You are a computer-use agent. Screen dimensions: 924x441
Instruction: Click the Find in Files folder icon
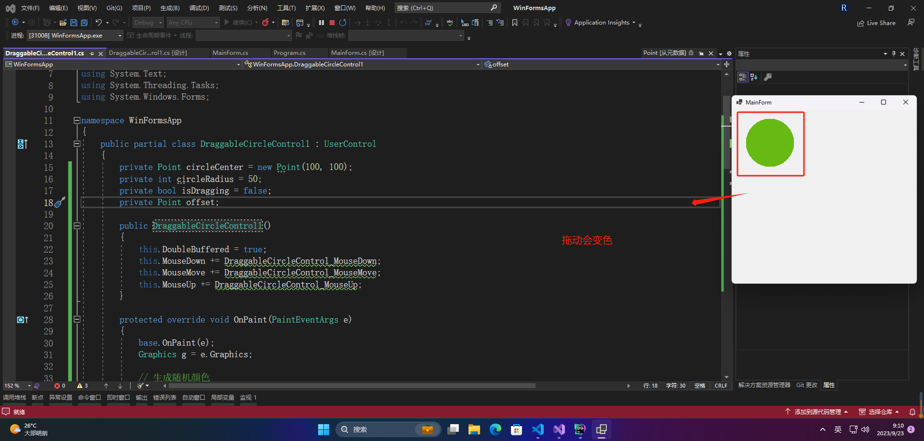[x=285, y=22]
